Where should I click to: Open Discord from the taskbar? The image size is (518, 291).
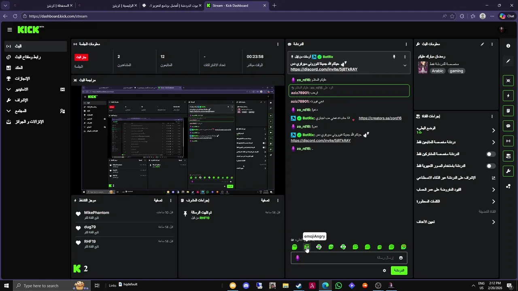click(246, 286)
